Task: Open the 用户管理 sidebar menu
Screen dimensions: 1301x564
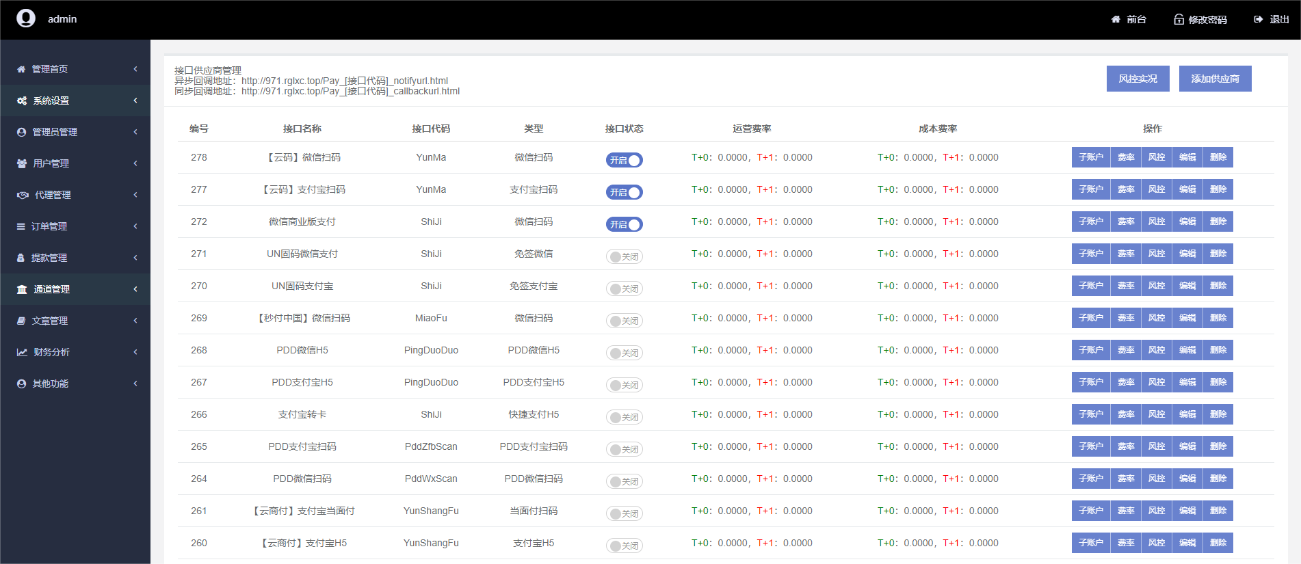Action: [x=75, y=163]
